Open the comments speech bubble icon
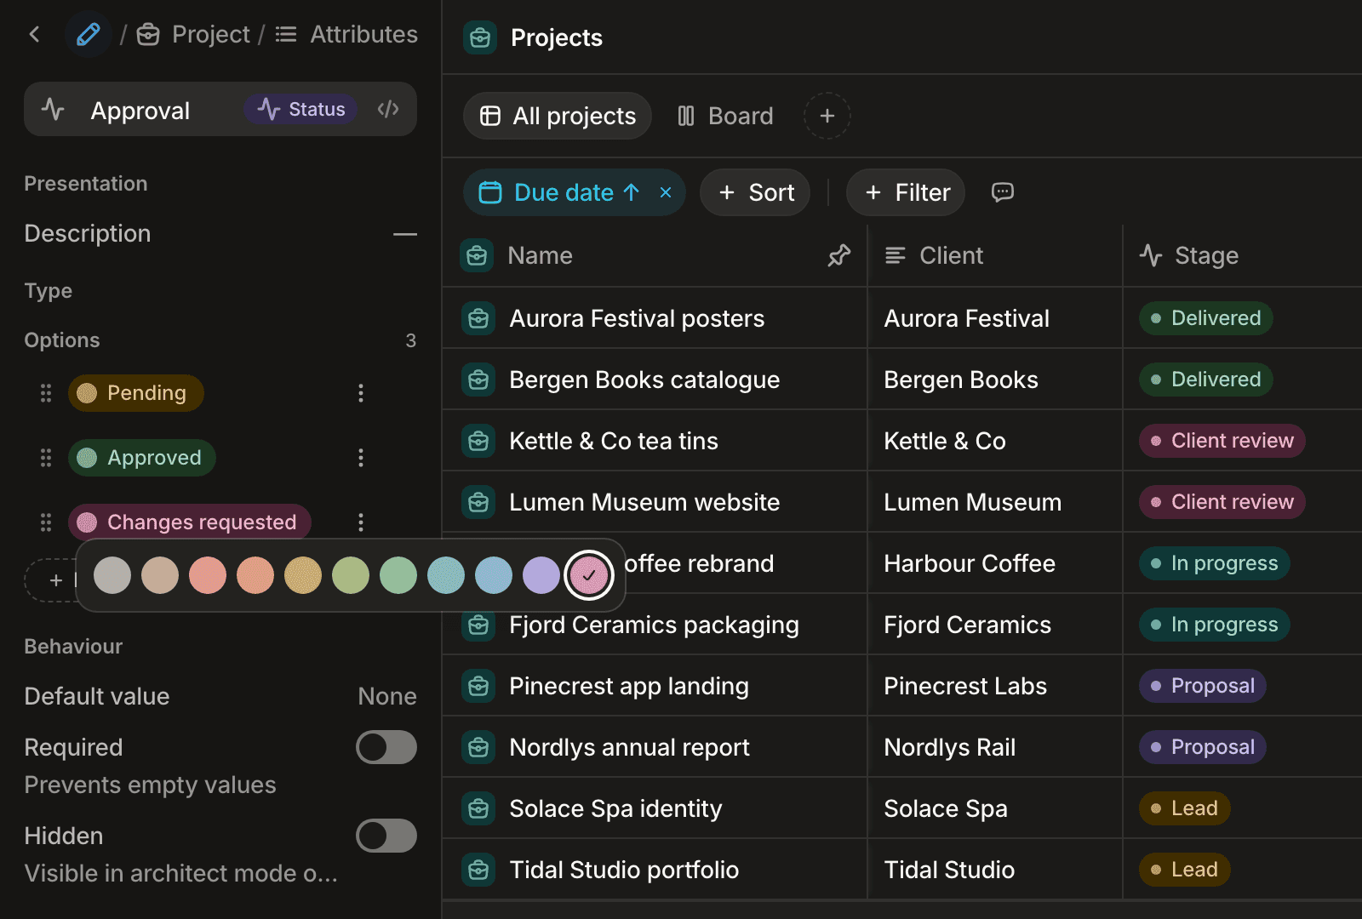This screenshot has width=1362, height=919. click(x=1003, y=192)
